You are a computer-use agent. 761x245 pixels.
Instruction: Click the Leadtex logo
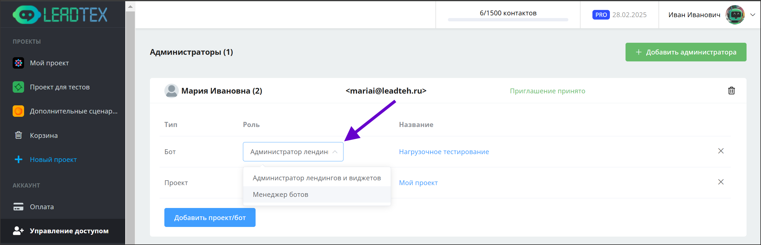click(60, 14)
